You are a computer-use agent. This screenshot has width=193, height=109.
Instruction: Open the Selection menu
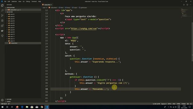[14, 2]
